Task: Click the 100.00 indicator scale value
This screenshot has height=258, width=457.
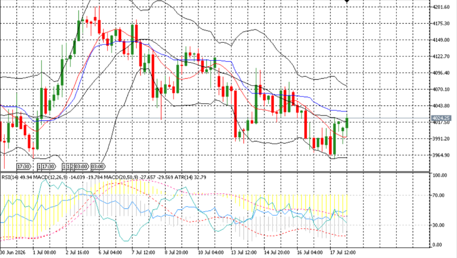Action: coord(440,175)
